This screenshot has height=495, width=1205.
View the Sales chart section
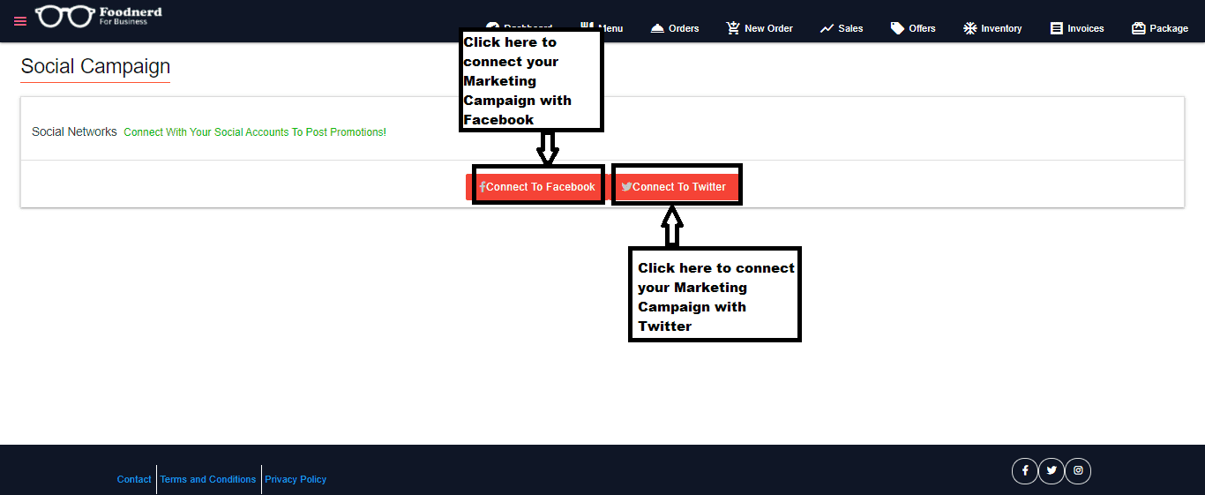841,28
